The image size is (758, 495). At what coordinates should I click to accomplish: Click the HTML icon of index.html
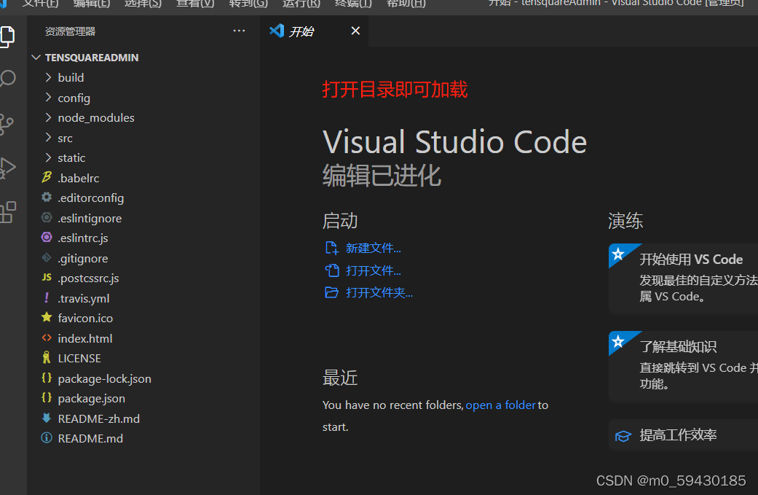click(x=47, y=338)
